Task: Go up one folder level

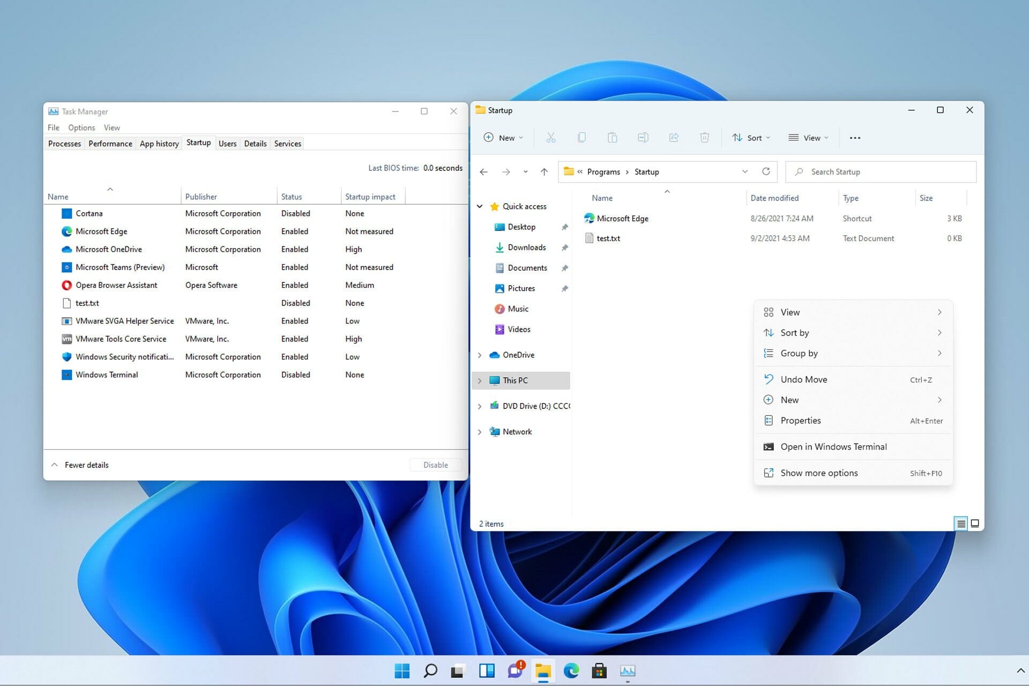Action: pyautogui.click(x=544, y=171)
